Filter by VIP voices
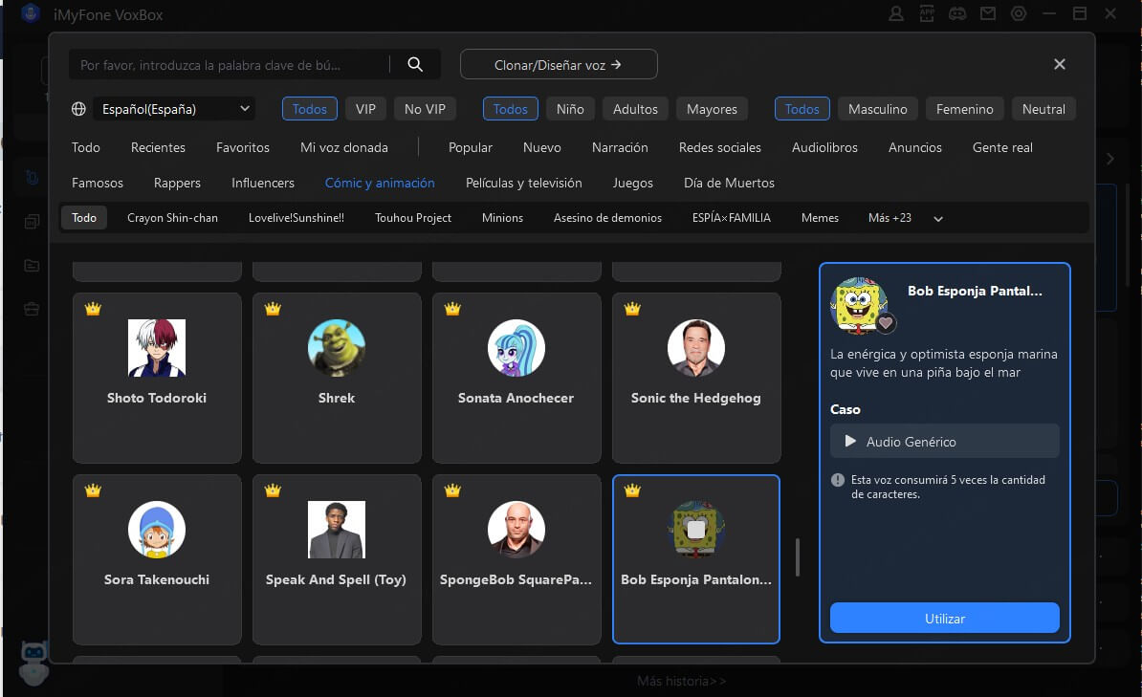This screenshot has width=1142, height=697. (365, 109)
